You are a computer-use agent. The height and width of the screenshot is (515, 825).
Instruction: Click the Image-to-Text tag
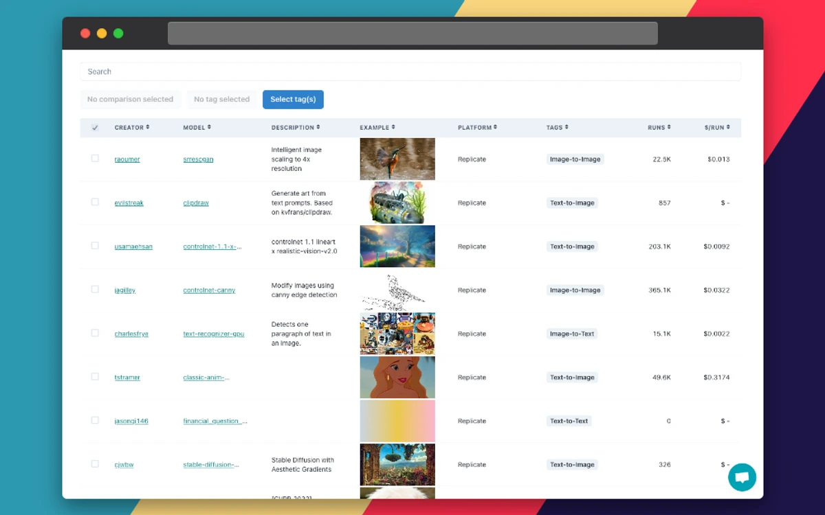click(572, 334)
